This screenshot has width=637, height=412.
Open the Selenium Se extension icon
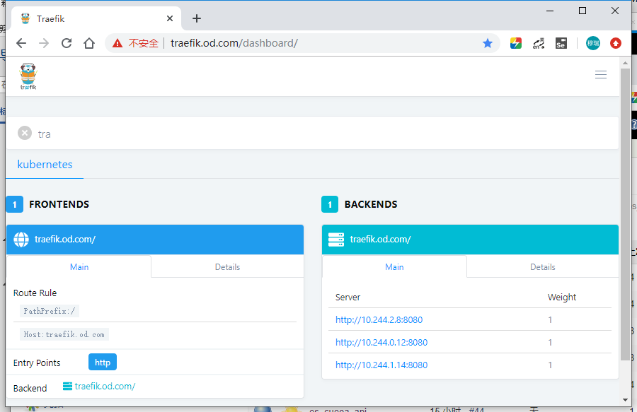[x=561, y=43]
